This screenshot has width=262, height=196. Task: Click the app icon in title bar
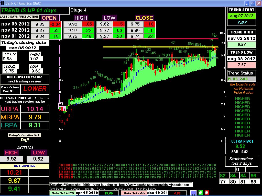(3, 3)
